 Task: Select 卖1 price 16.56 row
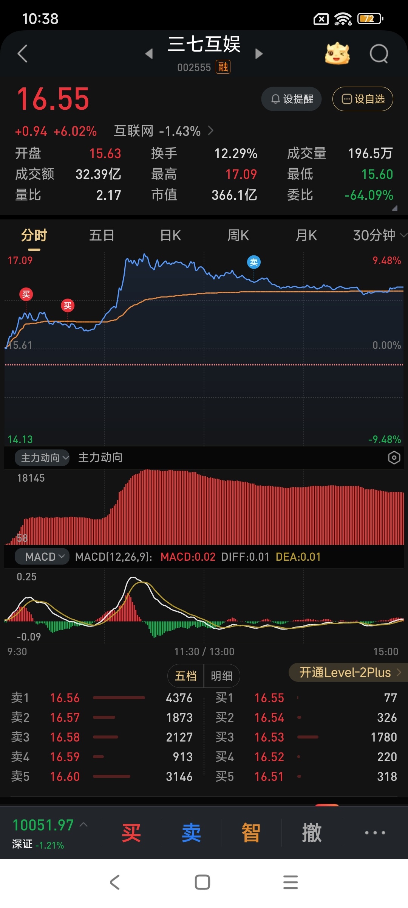(102, 698)
